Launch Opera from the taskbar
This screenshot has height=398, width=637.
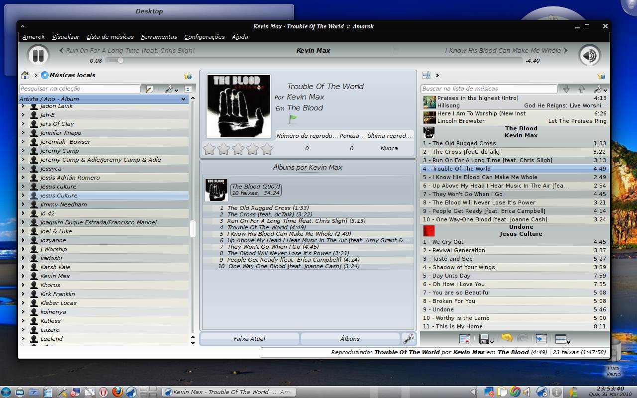pyautogui.click(x=104, y=392)
